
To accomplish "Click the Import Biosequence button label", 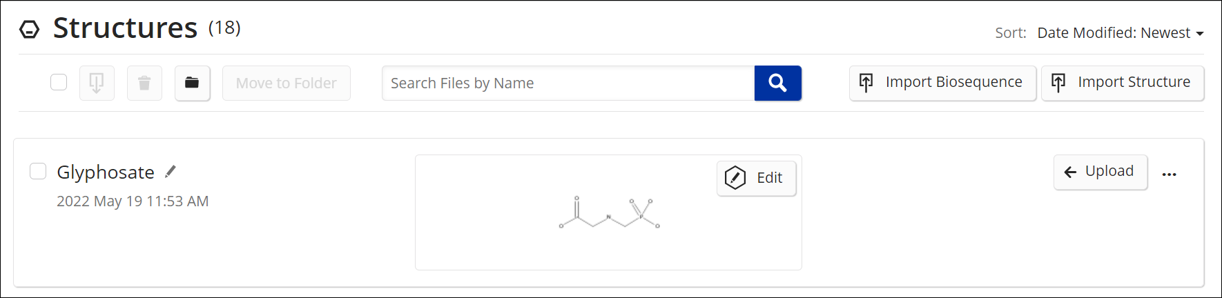I will [953, 82].
